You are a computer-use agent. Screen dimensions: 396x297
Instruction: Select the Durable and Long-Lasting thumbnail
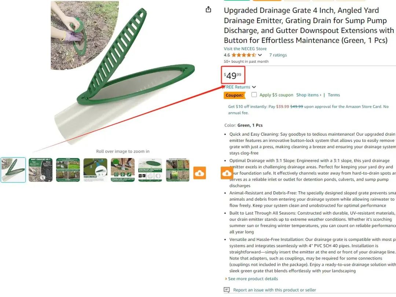pos(123,170)
